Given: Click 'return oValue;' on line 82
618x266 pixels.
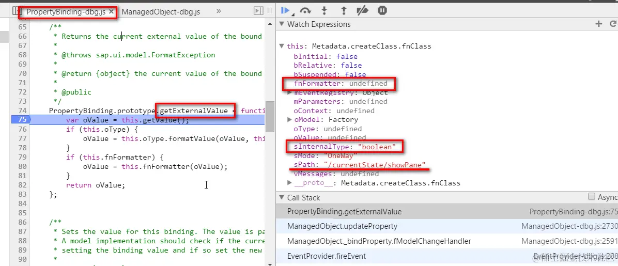Looking at the screenshot, I should [x=96, y=185].
